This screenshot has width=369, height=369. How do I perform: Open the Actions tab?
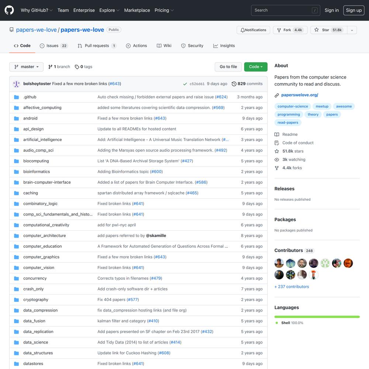pyautogui.click(x=137, y=46)
